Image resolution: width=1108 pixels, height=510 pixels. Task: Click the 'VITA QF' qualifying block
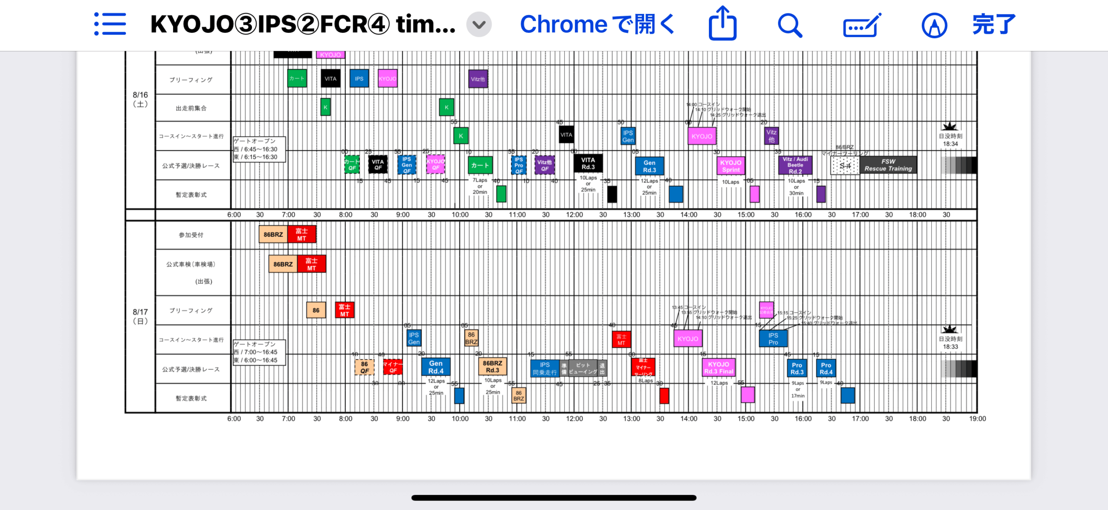pos(378,165)
